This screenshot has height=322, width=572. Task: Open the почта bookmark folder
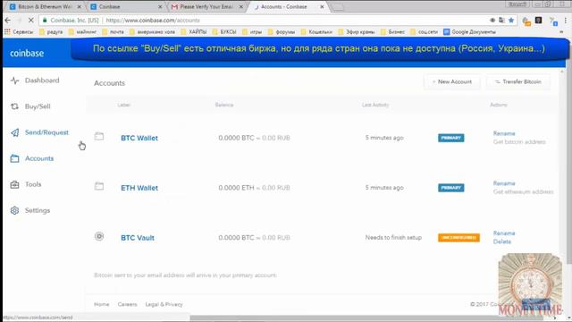(114, 32)
